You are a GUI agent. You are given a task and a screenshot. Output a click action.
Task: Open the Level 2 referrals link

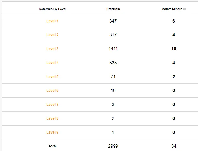click(53, 35)
